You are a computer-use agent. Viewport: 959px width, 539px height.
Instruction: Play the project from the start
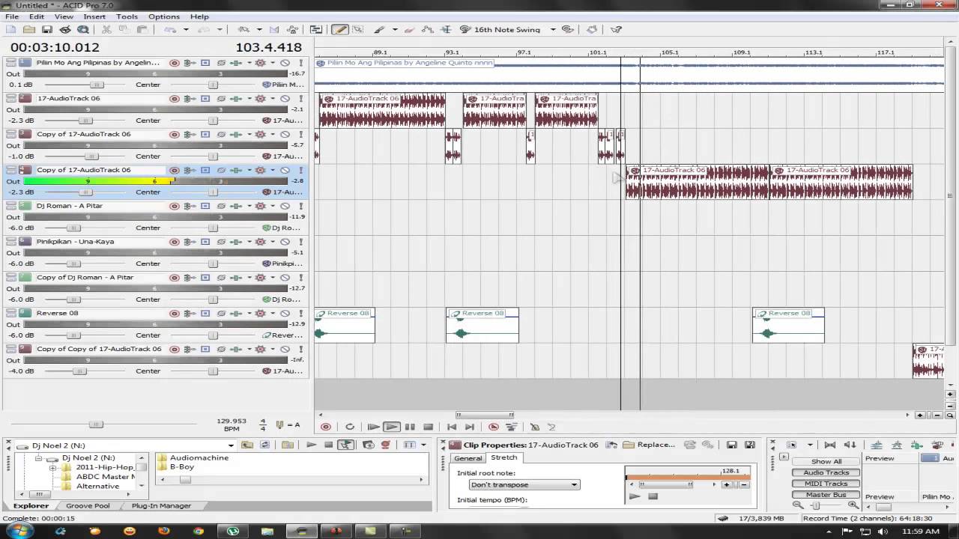373,427
